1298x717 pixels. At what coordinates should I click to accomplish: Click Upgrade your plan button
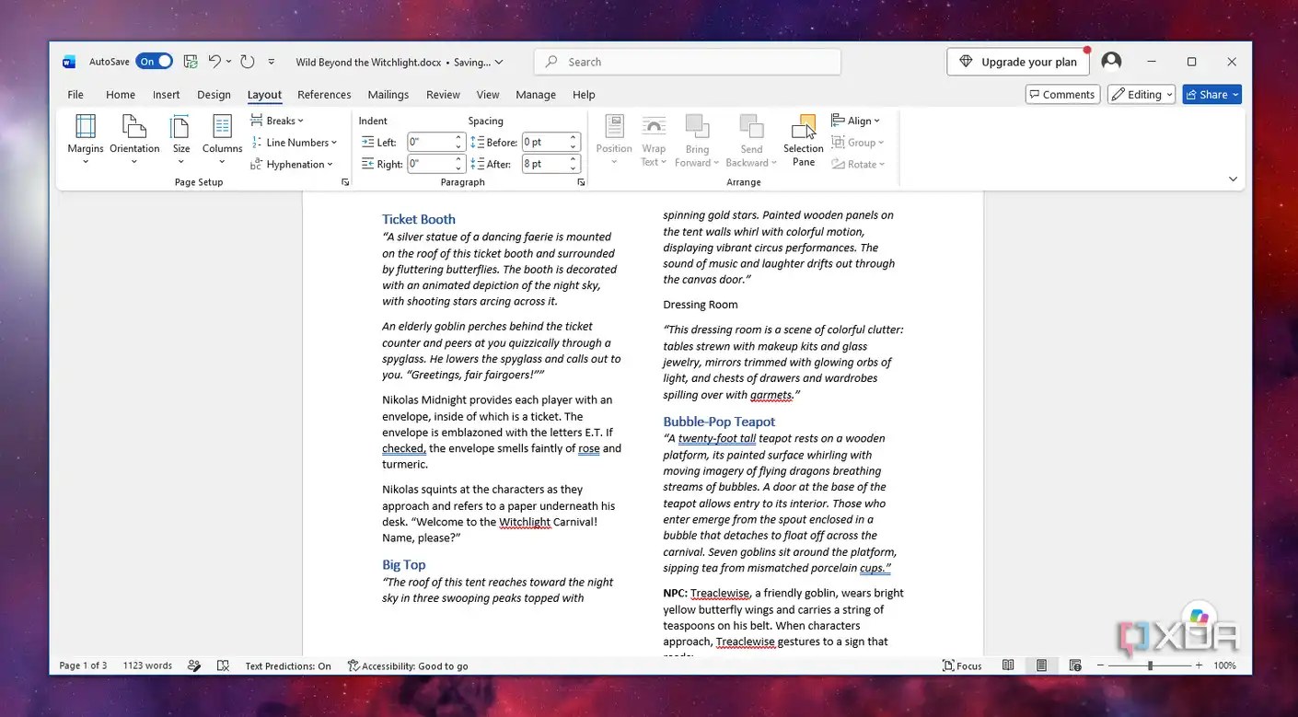[x=1018, y=62]
